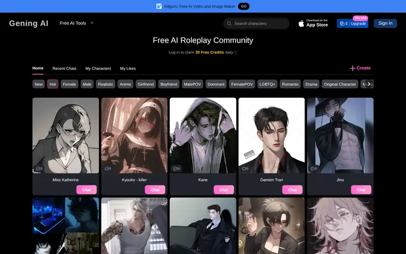406x254 pixels.
Task: Select the Girlfriend filter tag
Action: click(x=146, y=84)
